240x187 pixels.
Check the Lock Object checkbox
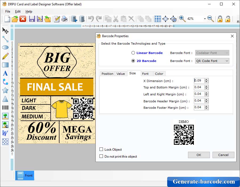click(101, 149)
